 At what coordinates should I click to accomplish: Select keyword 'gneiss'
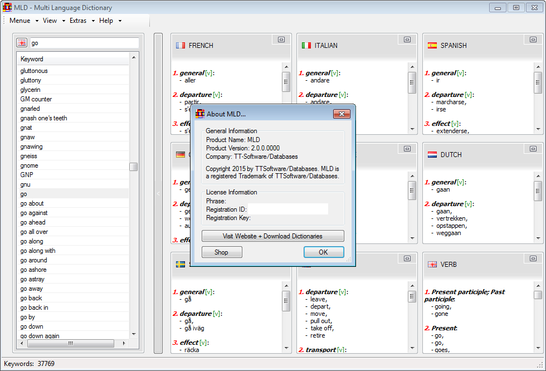point(73,156)
